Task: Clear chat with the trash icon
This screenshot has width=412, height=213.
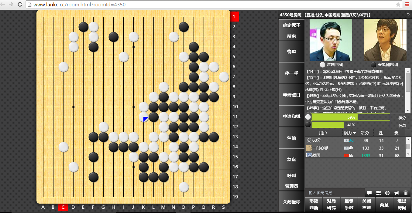Action: 406,193
